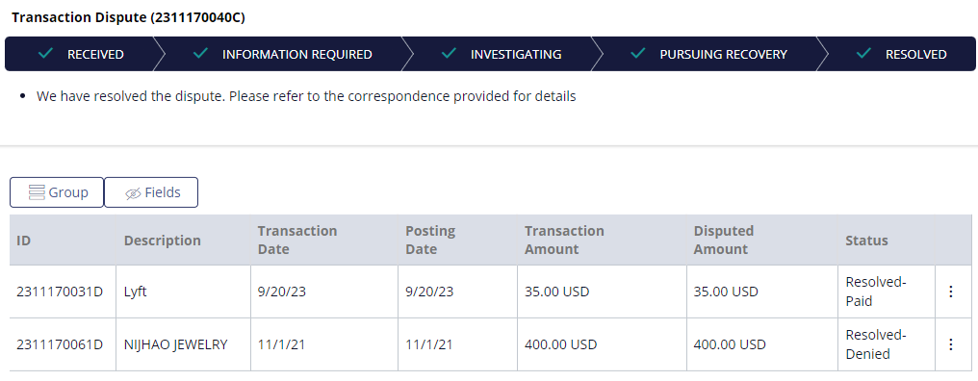
Task: Click the checkmark icon on INVESTIGATING step
Action: [449, 54]
